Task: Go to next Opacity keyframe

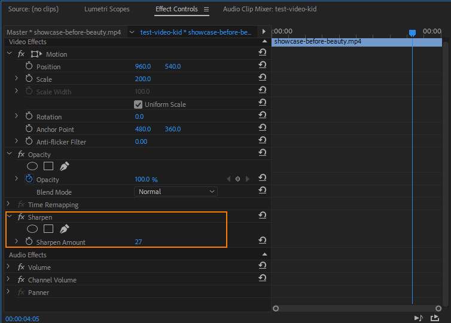Action: (248, 179)
